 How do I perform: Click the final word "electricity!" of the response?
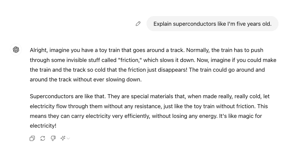43,126
